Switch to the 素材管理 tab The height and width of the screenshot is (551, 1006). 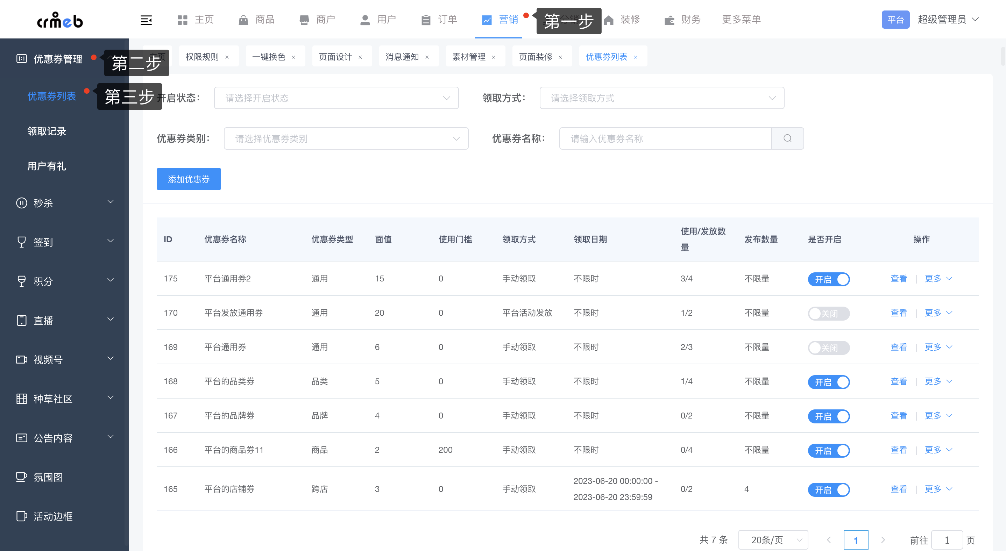[x=469, y=57]
